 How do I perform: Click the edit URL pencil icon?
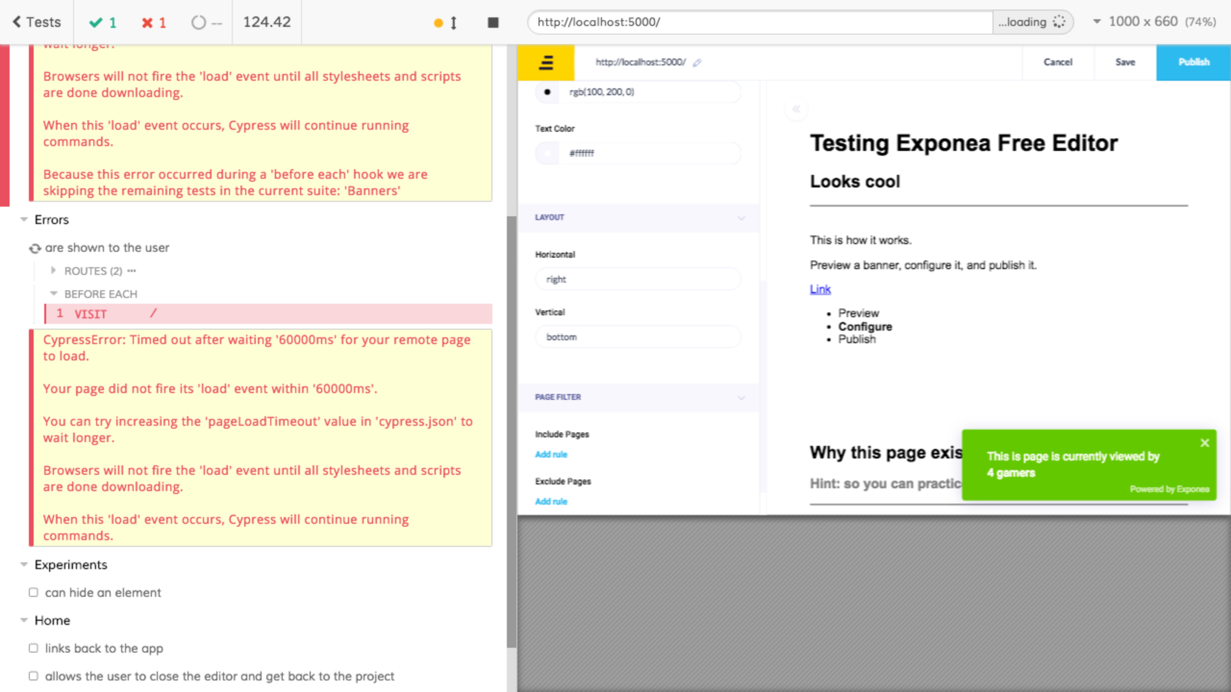697,62
